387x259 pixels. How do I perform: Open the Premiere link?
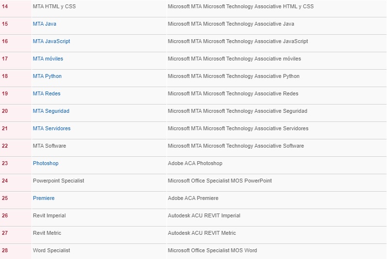[x=44, y=198]
